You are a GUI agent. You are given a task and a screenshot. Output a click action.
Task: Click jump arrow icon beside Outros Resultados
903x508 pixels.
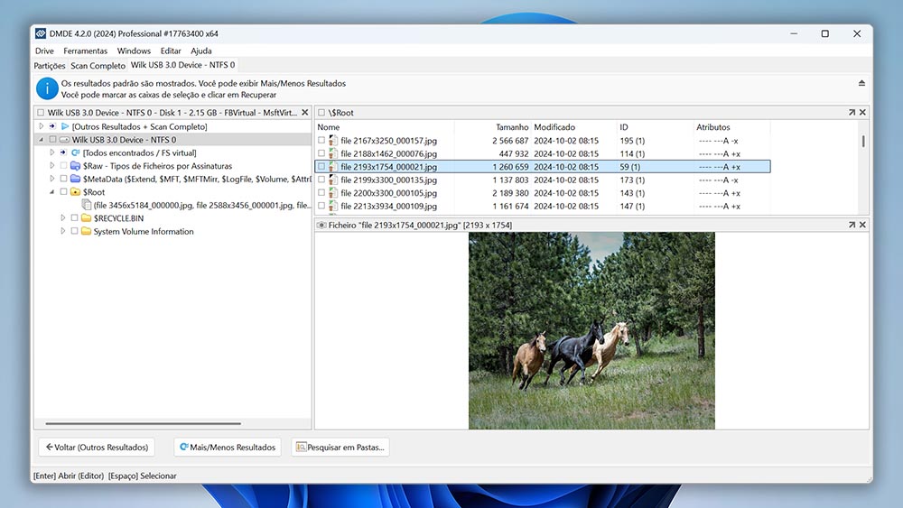tap(52, 126)
